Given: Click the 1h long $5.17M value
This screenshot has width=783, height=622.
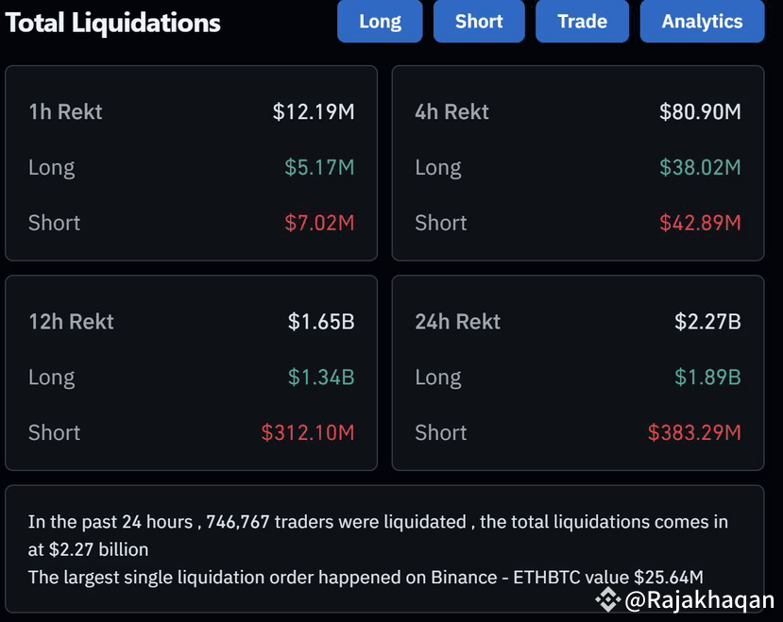Looking at the screenshot, I should point(319,168).
